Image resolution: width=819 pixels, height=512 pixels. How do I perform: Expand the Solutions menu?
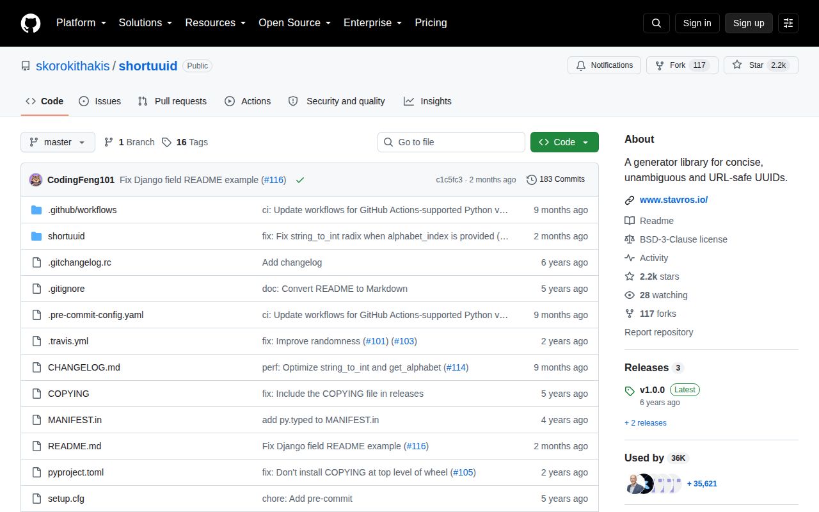click(x=145, y=23)
